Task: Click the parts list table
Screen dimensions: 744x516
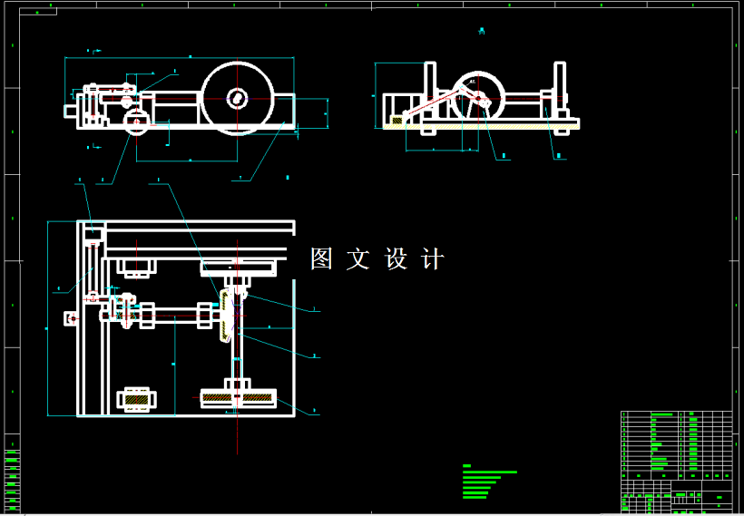Action: coord(677,445)
